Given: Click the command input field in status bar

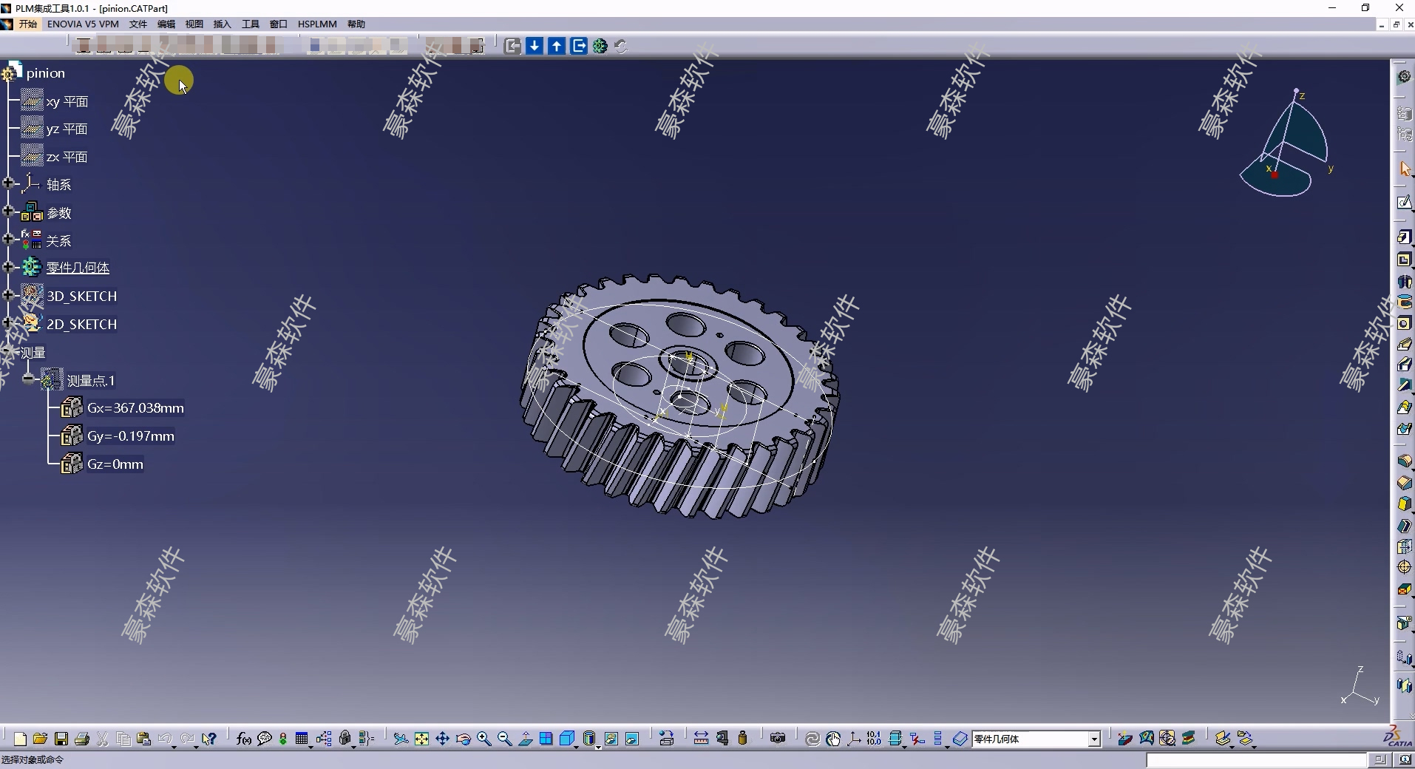Looking at the screenshot, I should click(1257, 760).
